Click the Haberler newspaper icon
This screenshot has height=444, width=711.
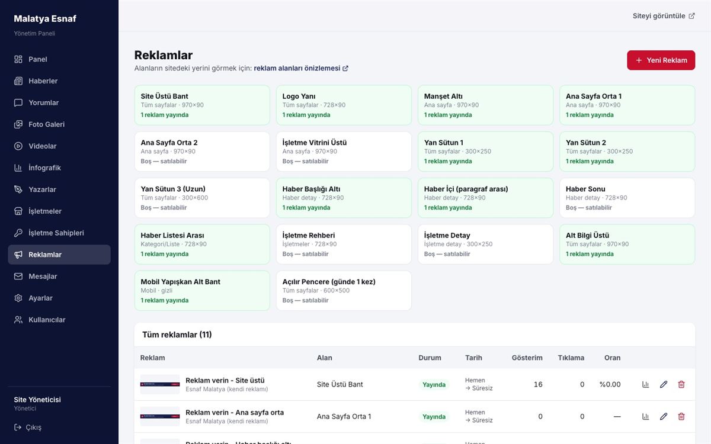(18, 81)
